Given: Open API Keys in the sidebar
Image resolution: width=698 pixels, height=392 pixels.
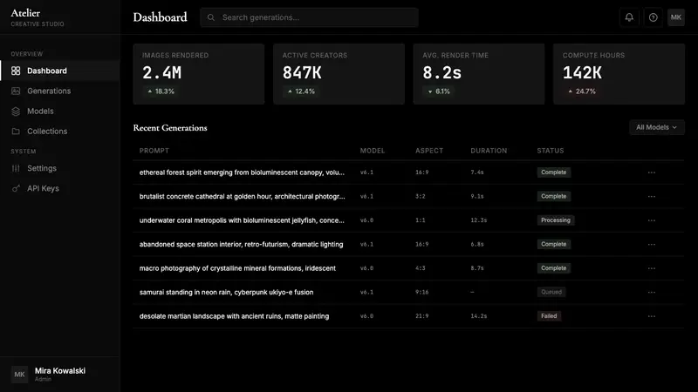Looking at the screenshot, I should [x=60, y=188].
